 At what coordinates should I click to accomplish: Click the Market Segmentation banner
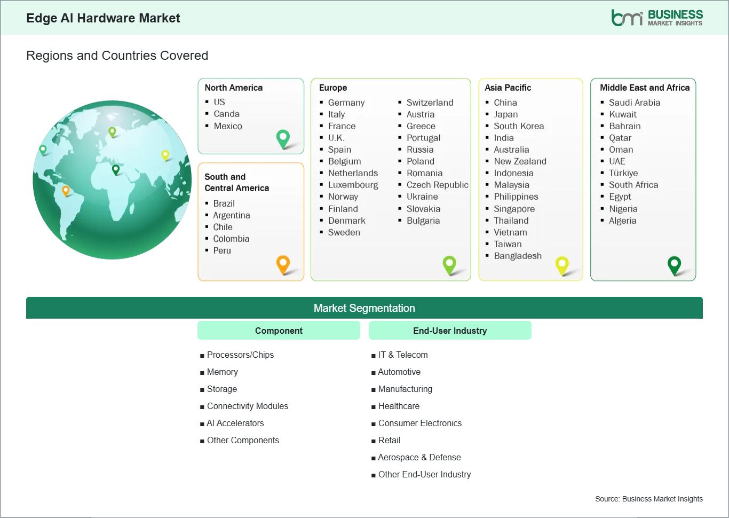[364, 308]
